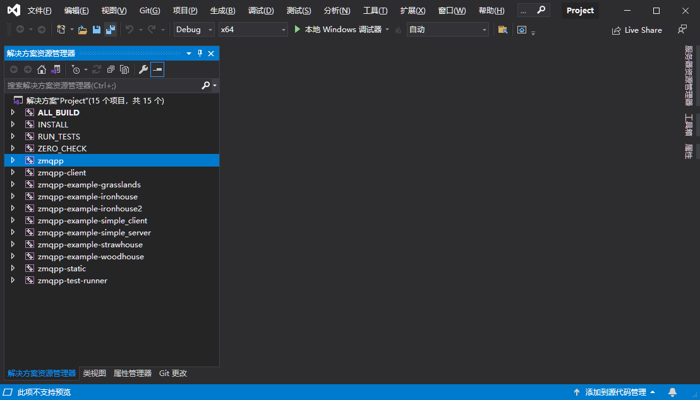Click the New Project toolbar icon

coord(61,30)
